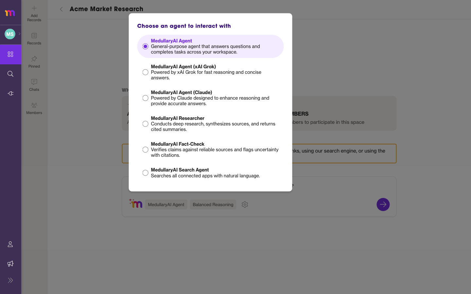Expand the workspace chevron beside MS avatar

19,34
